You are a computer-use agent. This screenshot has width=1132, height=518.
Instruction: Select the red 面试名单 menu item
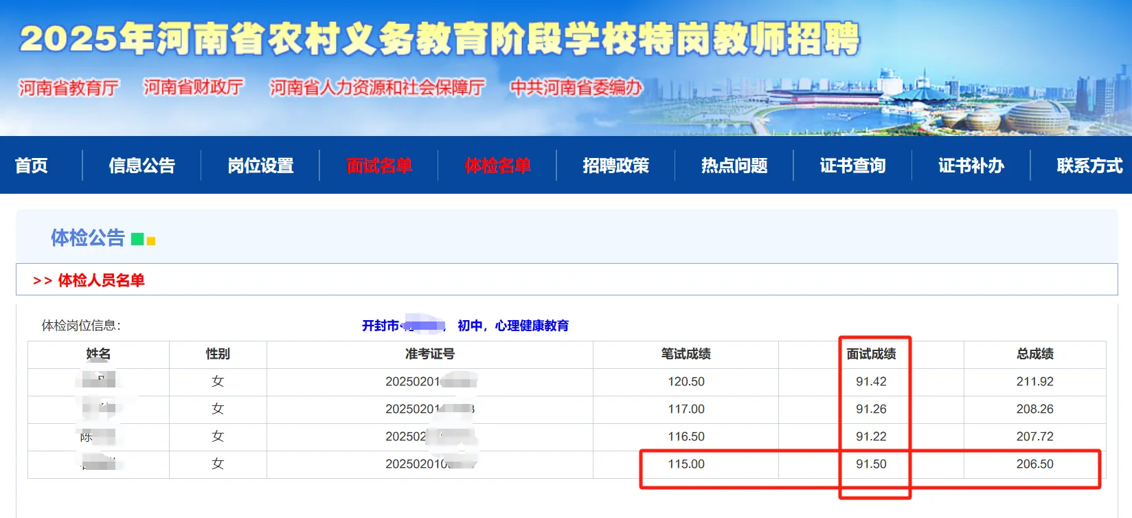[x=379, y=166]
